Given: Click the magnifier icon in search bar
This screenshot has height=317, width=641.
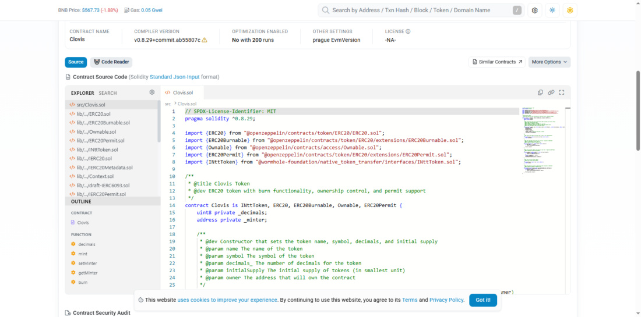Looking at the screenshot, I should click(x=326, y=10).
